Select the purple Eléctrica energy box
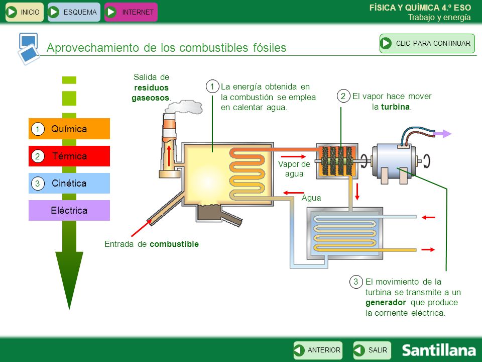The height and width of the screenshot is (362, 482). [x=69, y=210]
